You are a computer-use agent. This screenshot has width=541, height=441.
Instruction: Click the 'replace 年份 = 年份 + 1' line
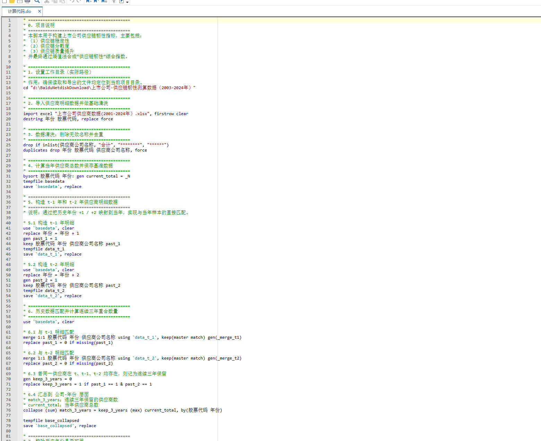51,233
